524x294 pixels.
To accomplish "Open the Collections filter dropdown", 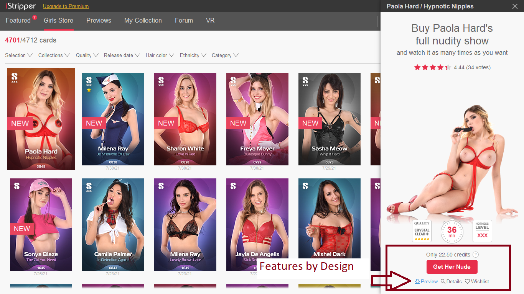I will click(x=54, y=55).
